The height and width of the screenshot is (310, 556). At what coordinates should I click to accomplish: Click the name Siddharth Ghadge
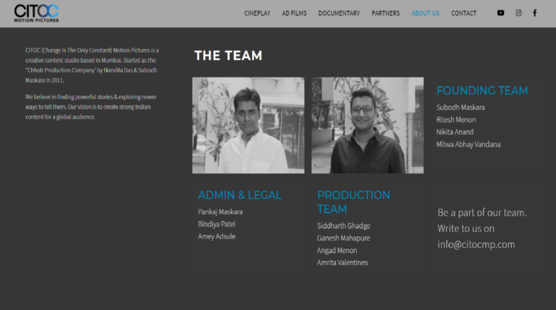pyautogui.click(x=344, y=225)
